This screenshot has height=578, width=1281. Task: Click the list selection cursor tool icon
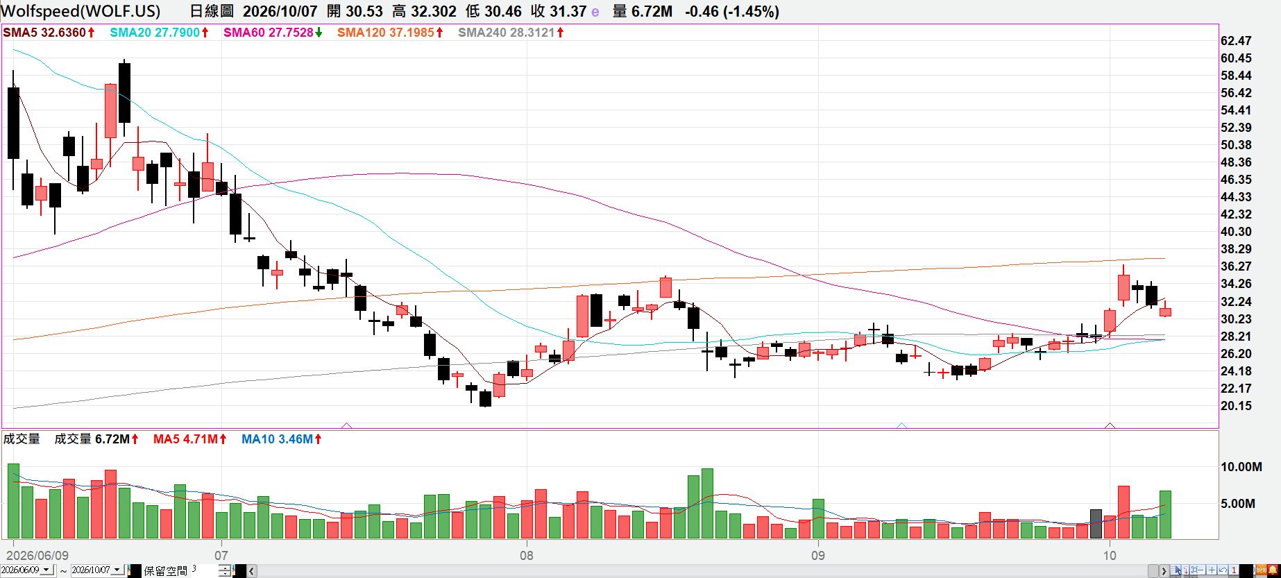point(1177,570)
